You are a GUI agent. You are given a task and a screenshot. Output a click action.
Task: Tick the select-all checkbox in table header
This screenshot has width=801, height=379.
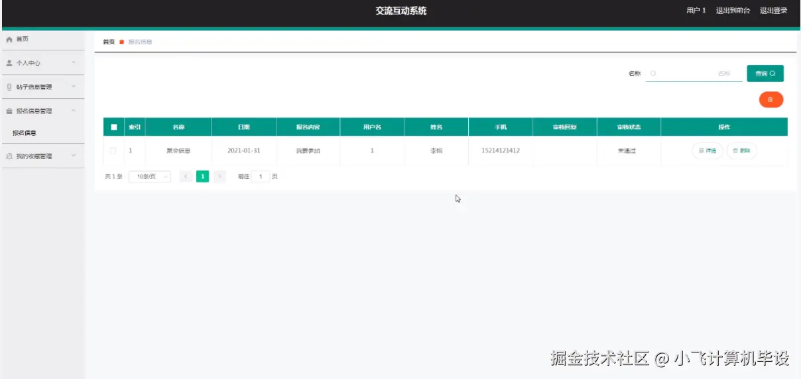pyautogui.click(x=114, y=127)
